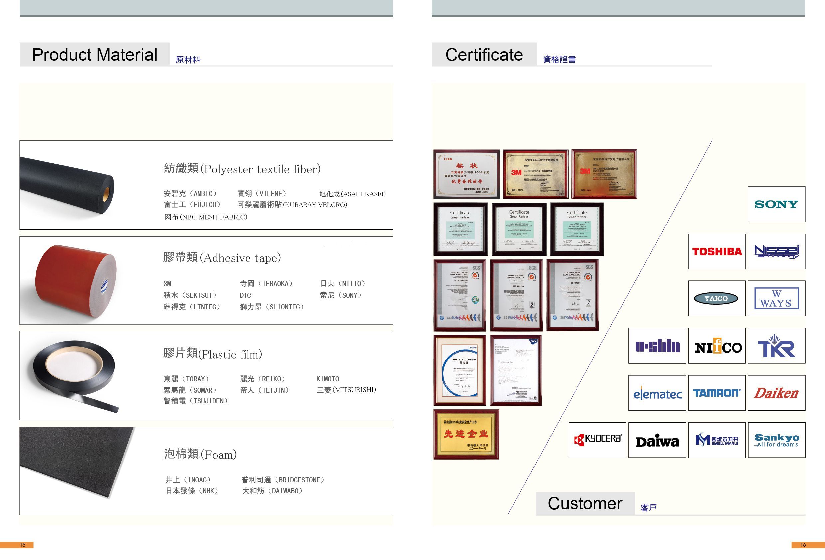This screenshot has height=560, width=825.
Task: Click the 獅力昂 (SLIONTEC) text
Action: tap(272, 307)
